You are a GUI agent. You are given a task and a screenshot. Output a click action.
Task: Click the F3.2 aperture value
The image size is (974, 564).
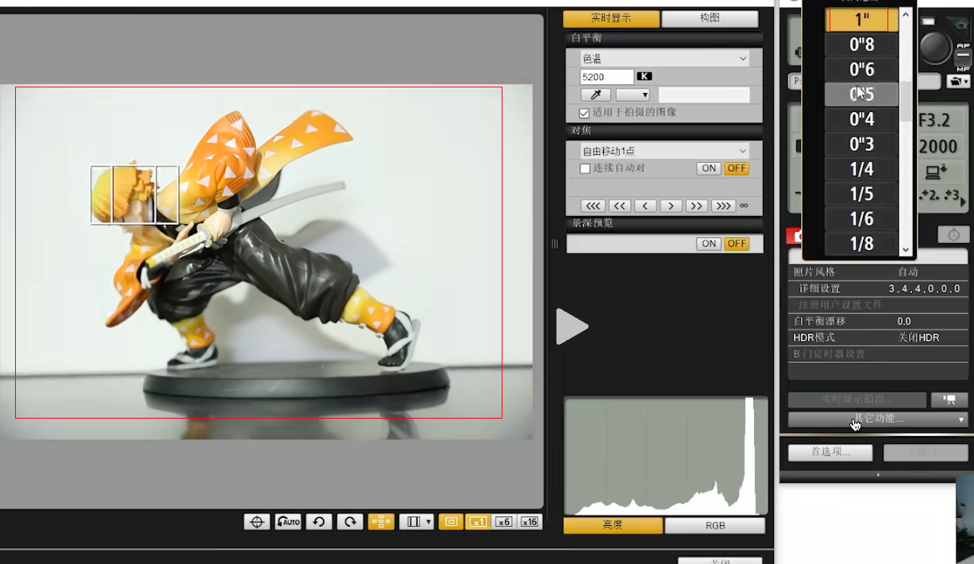point(934,121)
